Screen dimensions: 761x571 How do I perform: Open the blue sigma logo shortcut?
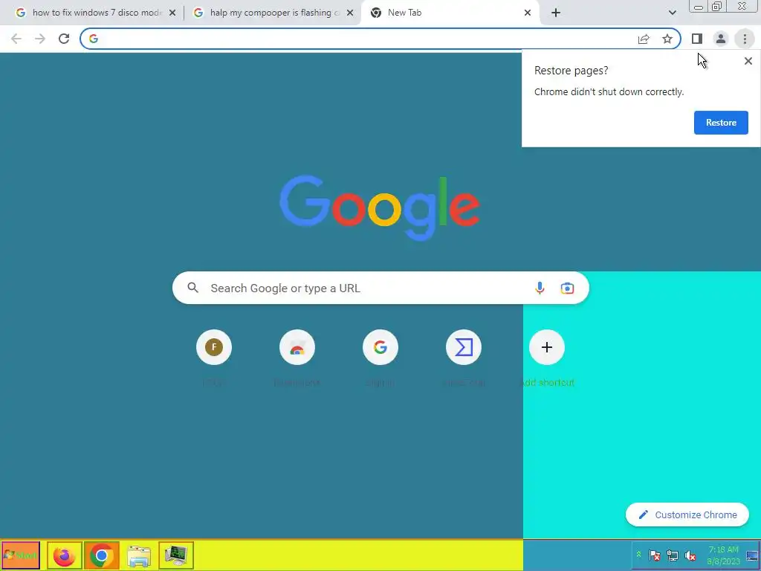tap(464, 347)
